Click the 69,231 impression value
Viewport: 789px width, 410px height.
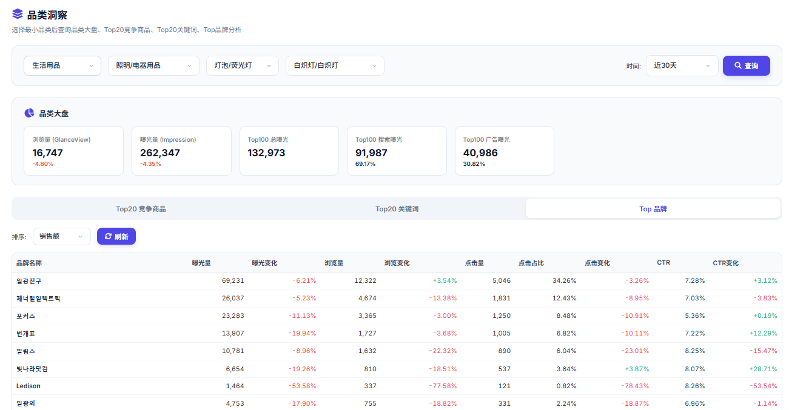pyautogui.click(x=233, y=281)
